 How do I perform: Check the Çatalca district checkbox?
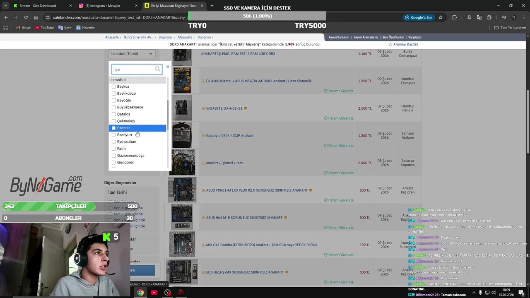(x=114, y=114)
